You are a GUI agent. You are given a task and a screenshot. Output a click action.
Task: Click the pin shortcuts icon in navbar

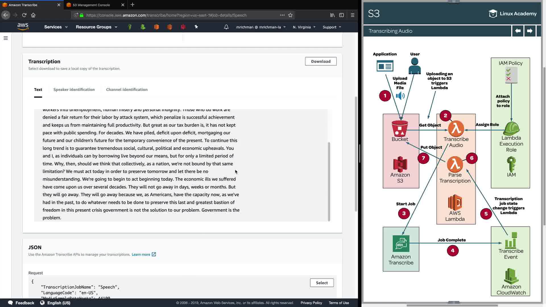pos(196,27)
